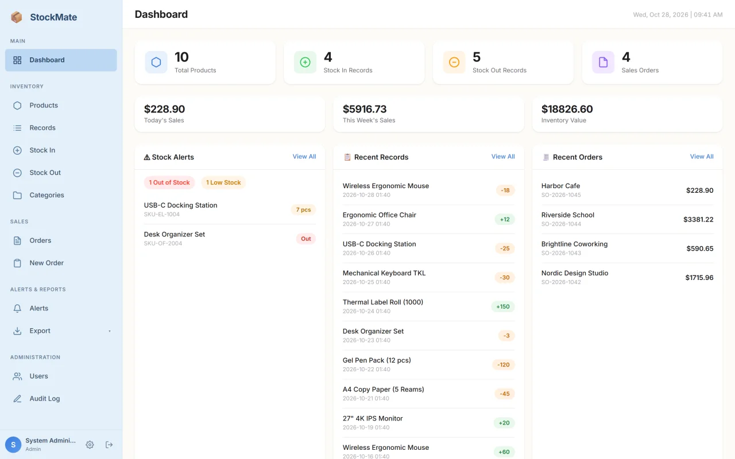This screenshot has height=459, width=735.
Task: Open order SO-2026-1043 Brightline Coworking
Action: pyautogui.click(x=627, y=248)
